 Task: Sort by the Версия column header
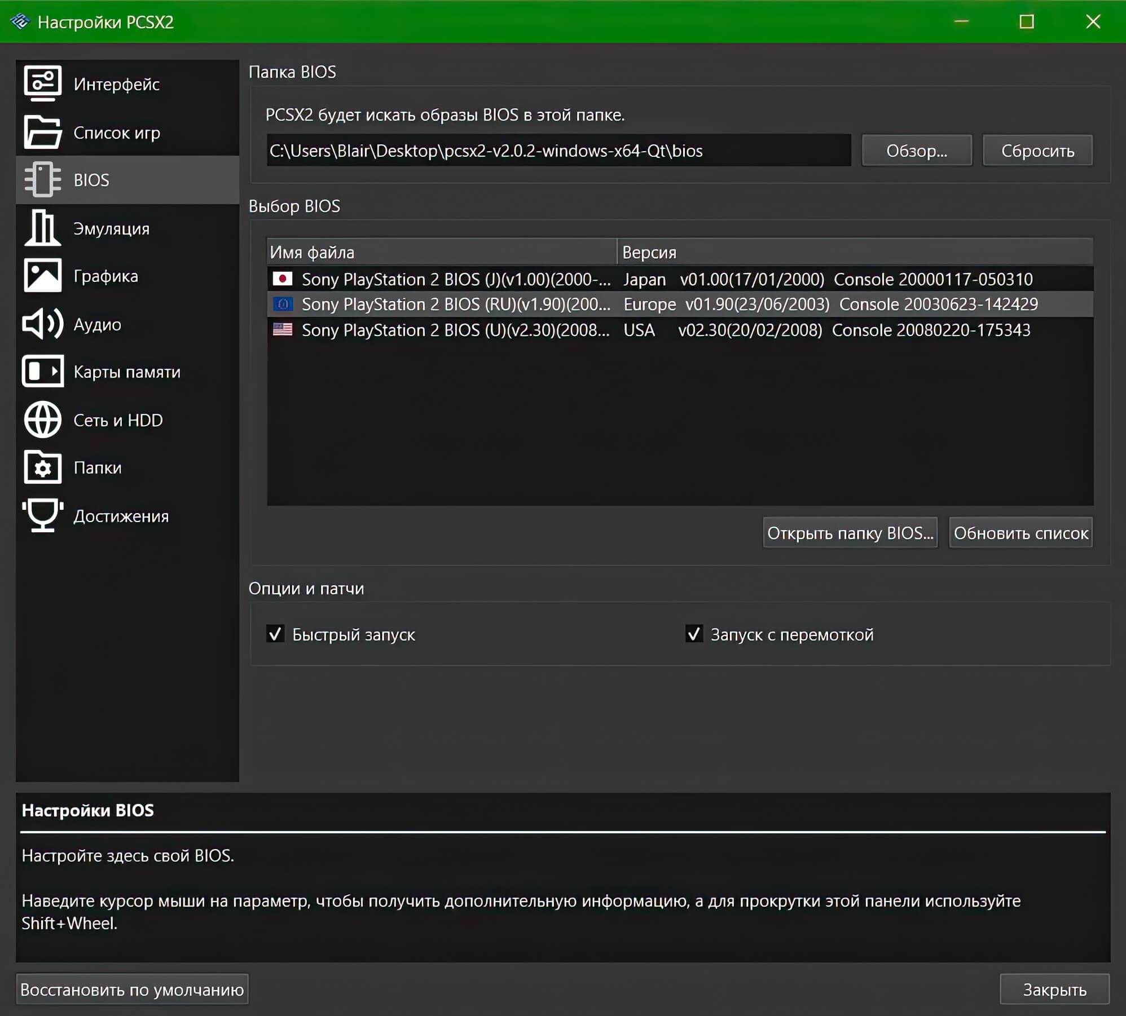coord(855,252)
